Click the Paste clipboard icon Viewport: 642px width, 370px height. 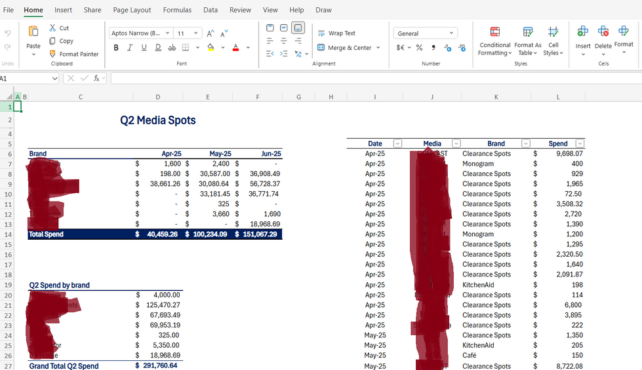[33, 31]
